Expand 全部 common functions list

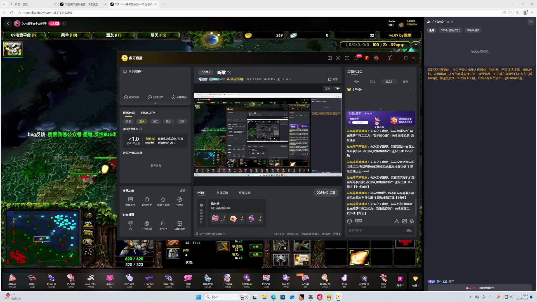(183, 191)
